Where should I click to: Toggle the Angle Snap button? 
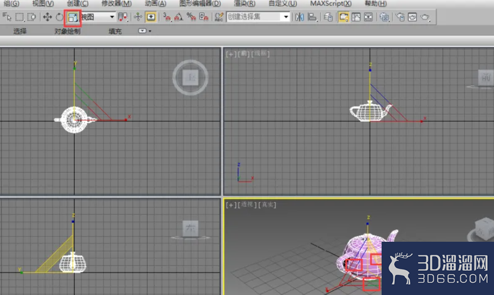point(179,17)
